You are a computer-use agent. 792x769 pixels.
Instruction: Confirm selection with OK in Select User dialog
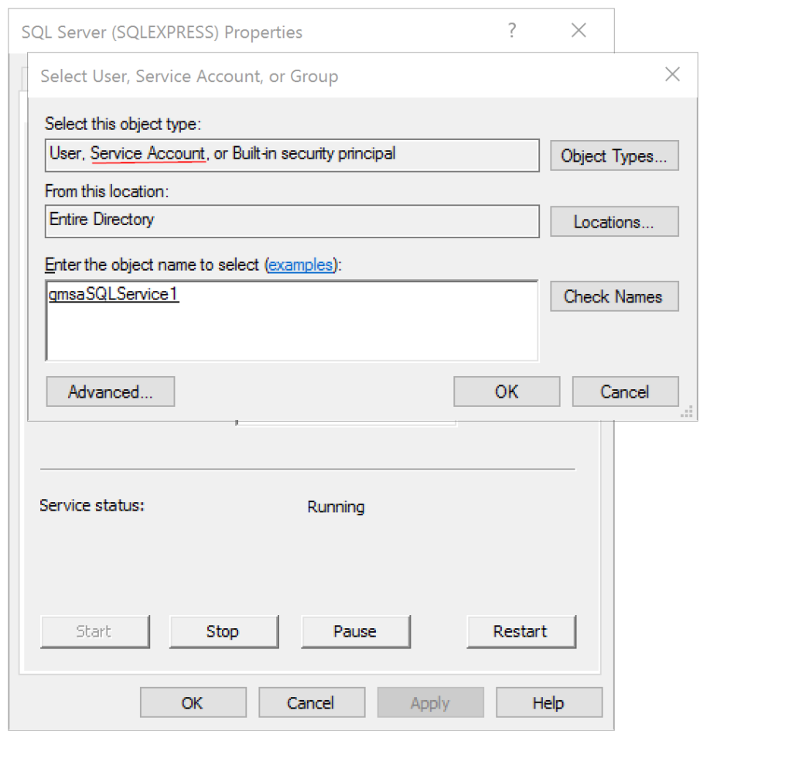(507, 391)
